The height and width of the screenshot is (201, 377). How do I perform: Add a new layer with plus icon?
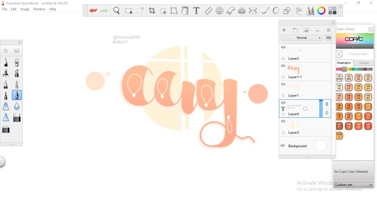pyautogui.click(x=284, y=30)
